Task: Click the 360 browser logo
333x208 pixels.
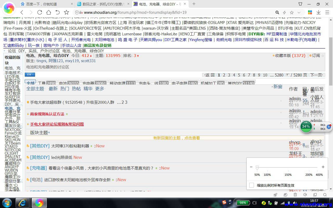Action: tap(9, 9)
